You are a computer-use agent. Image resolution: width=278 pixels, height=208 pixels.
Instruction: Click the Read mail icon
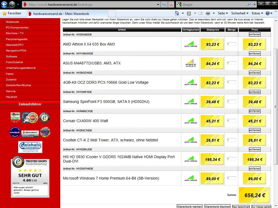tap(200, 13)
